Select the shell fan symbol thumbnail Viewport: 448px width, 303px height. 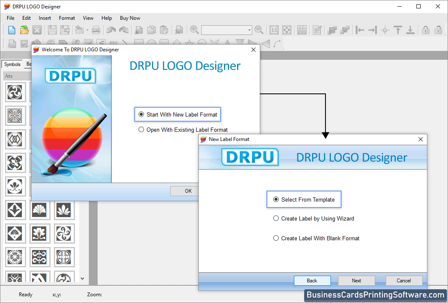pyautogui.click(x=40, y=210)
